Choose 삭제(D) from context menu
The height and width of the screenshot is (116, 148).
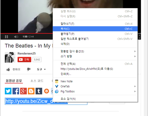(95, 44)
